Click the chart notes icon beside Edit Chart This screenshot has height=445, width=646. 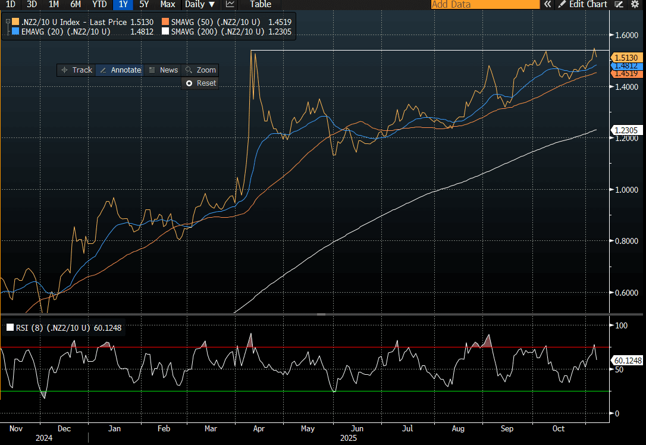(x=619, y=4)
